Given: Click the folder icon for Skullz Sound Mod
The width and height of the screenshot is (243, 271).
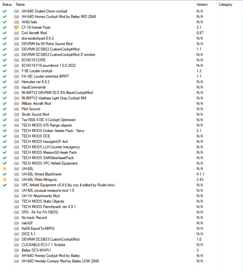Looking at the screenshot, I should point(17,115).
